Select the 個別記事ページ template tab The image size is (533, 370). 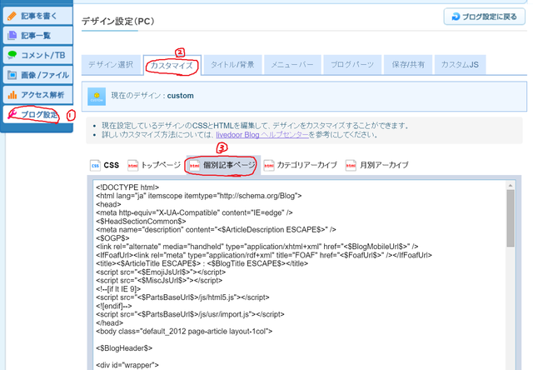[223, 165]
